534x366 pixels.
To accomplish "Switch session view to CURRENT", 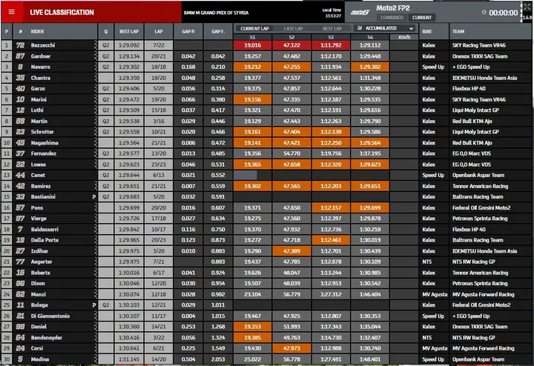I will (x=421, y=17).
